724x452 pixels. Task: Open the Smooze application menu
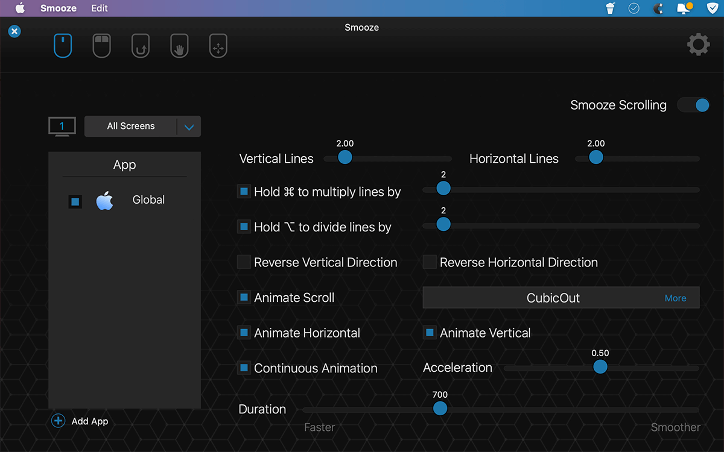[x=59, y=8]
